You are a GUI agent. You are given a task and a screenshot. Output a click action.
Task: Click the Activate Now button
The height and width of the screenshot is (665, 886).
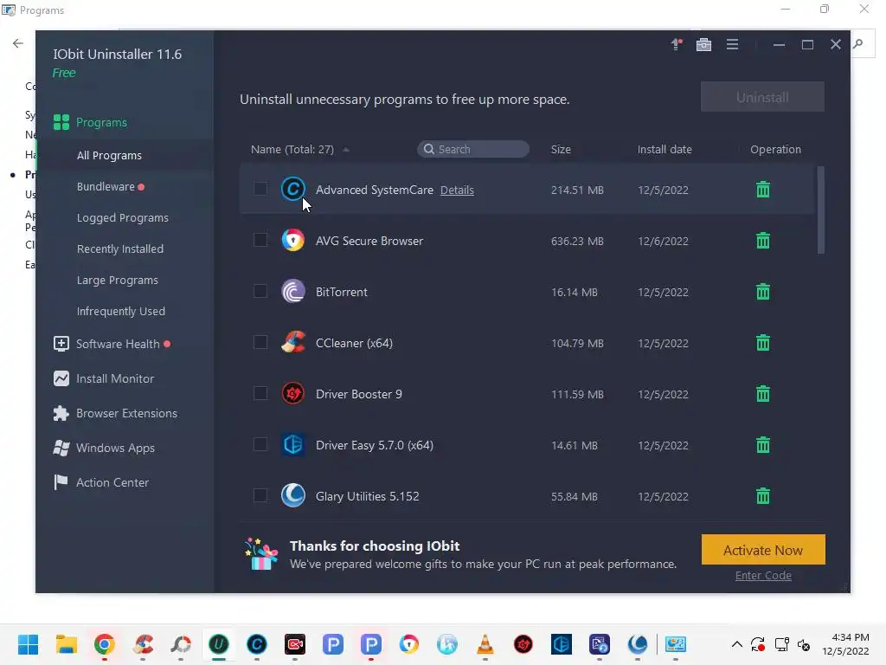[763, 550]
